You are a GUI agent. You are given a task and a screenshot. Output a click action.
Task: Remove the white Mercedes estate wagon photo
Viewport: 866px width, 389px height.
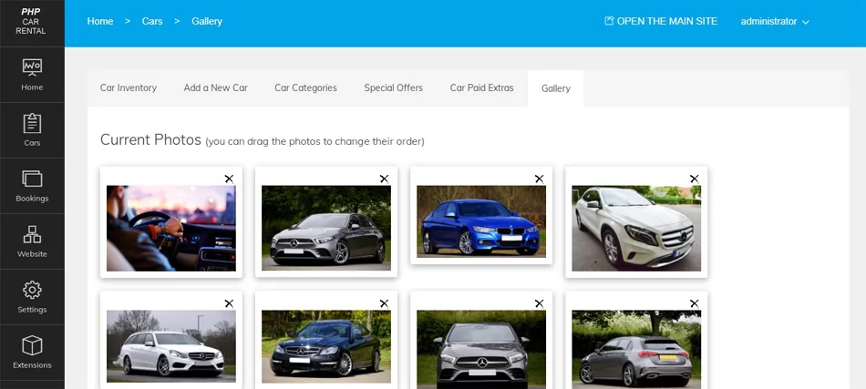coord(229,303)
